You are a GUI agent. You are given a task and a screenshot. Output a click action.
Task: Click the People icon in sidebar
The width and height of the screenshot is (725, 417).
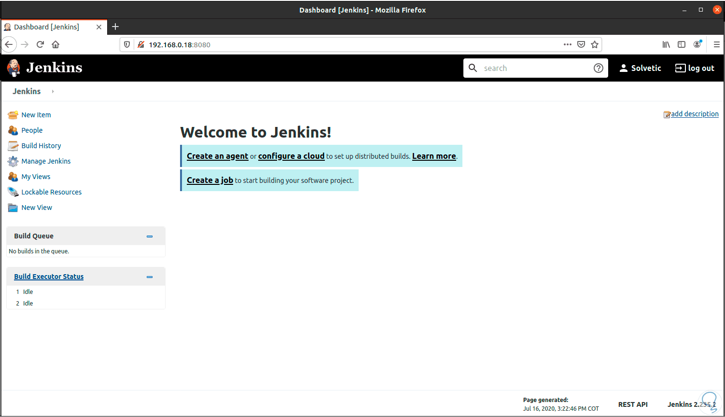pyautogui.click(x=13, y=130)
